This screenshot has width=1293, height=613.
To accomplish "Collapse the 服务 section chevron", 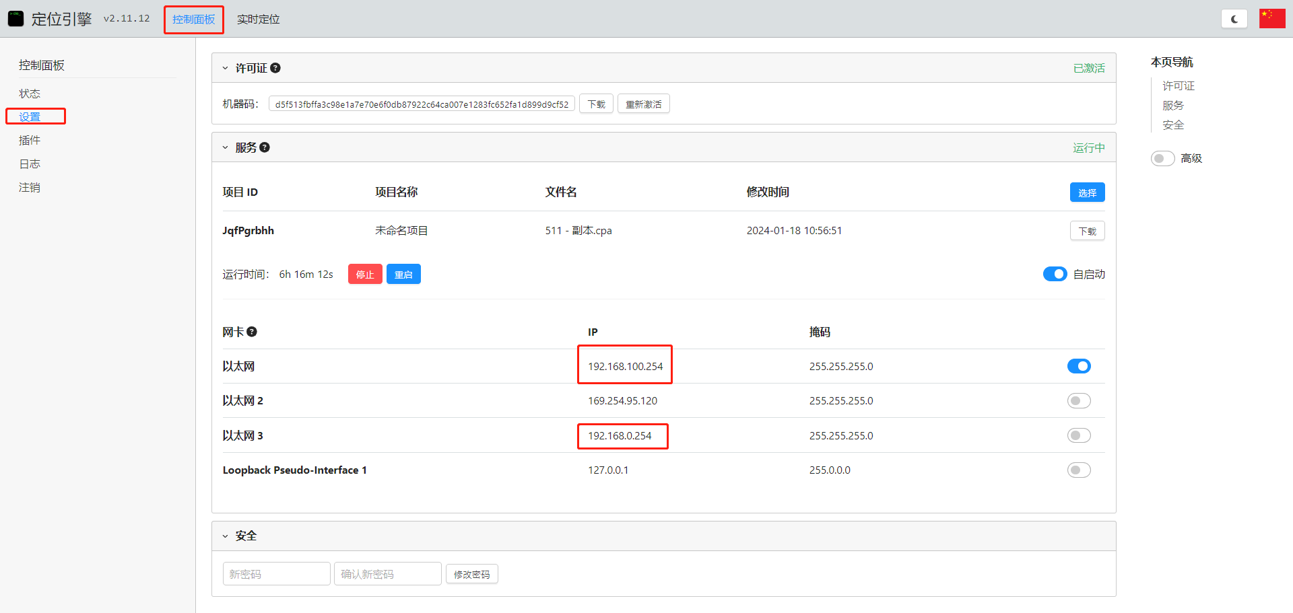I will coord(225,147).
